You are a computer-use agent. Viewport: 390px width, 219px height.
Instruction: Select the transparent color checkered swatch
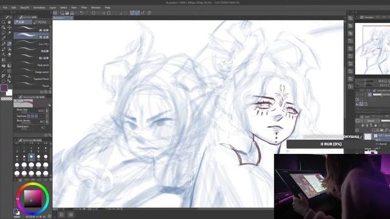click(x=7, y=99)
